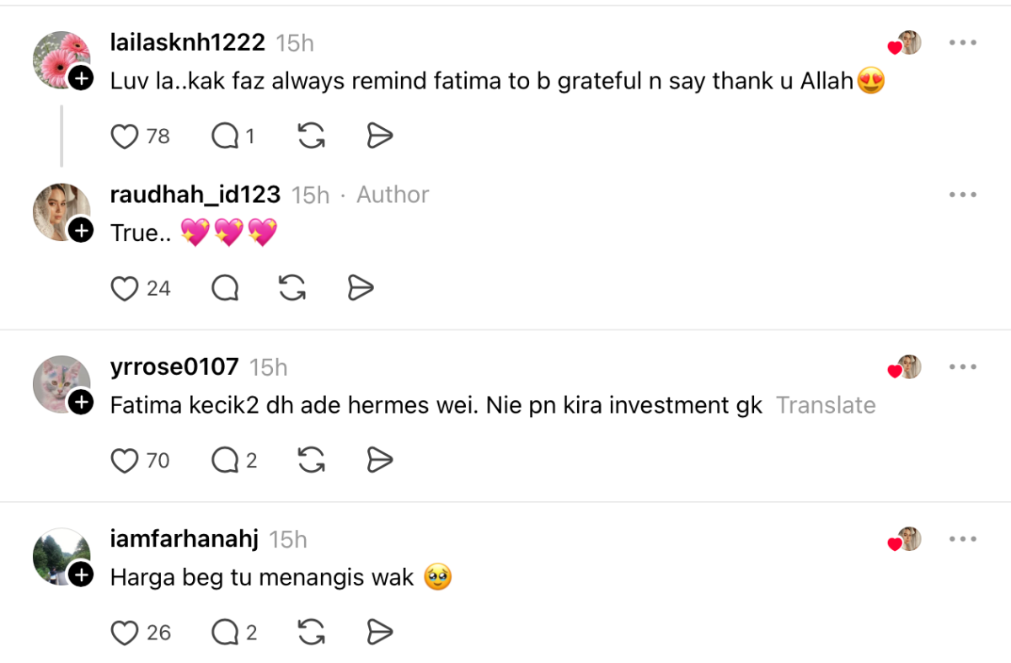
Task: Like lailasknh1222's comment with the heart
Action: 125,136
